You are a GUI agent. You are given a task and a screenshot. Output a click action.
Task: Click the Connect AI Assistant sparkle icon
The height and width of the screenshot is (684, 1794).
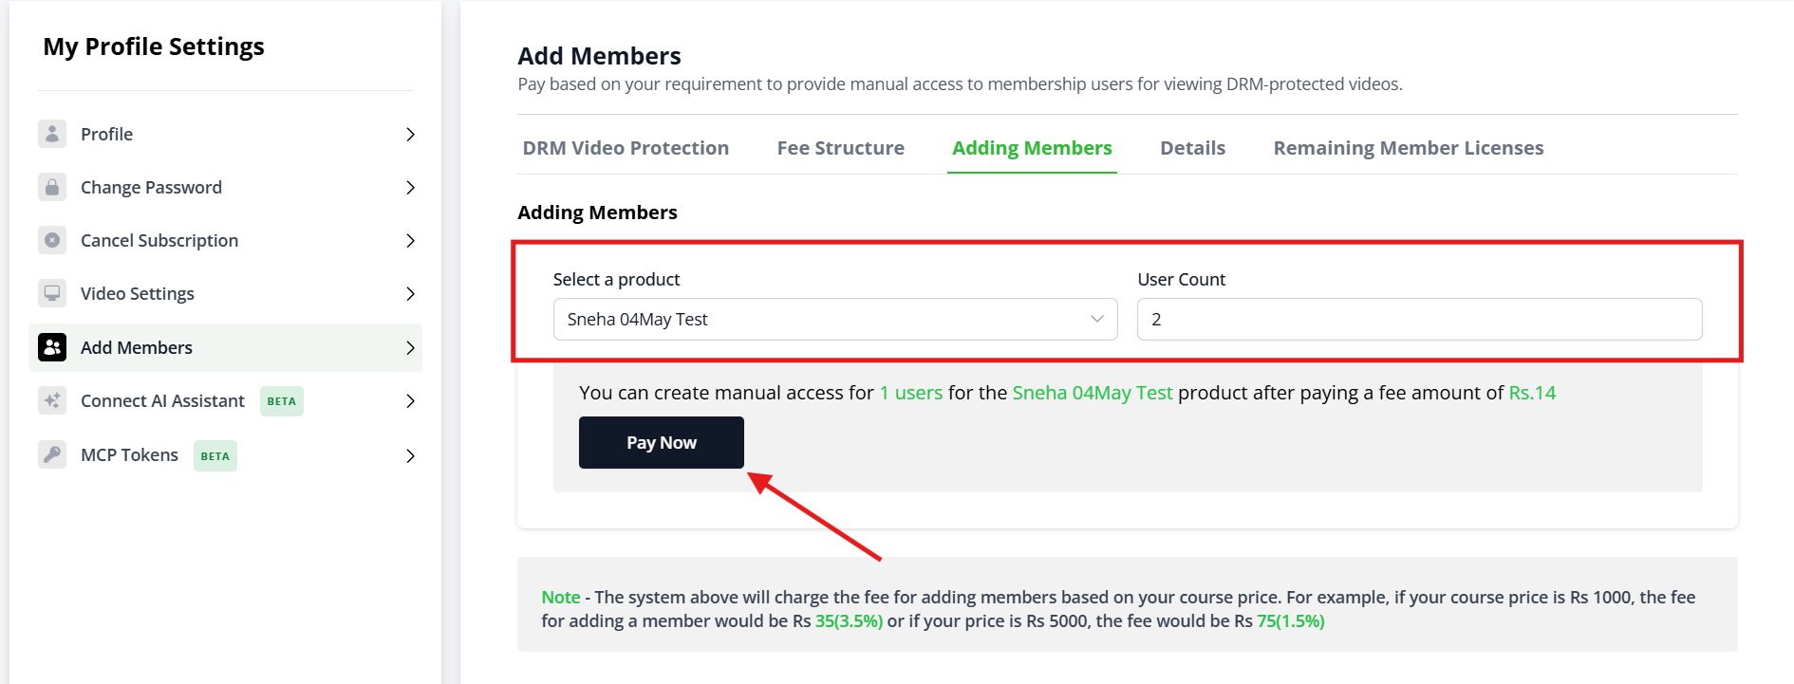pyautogui.click(x=52, y=400)
